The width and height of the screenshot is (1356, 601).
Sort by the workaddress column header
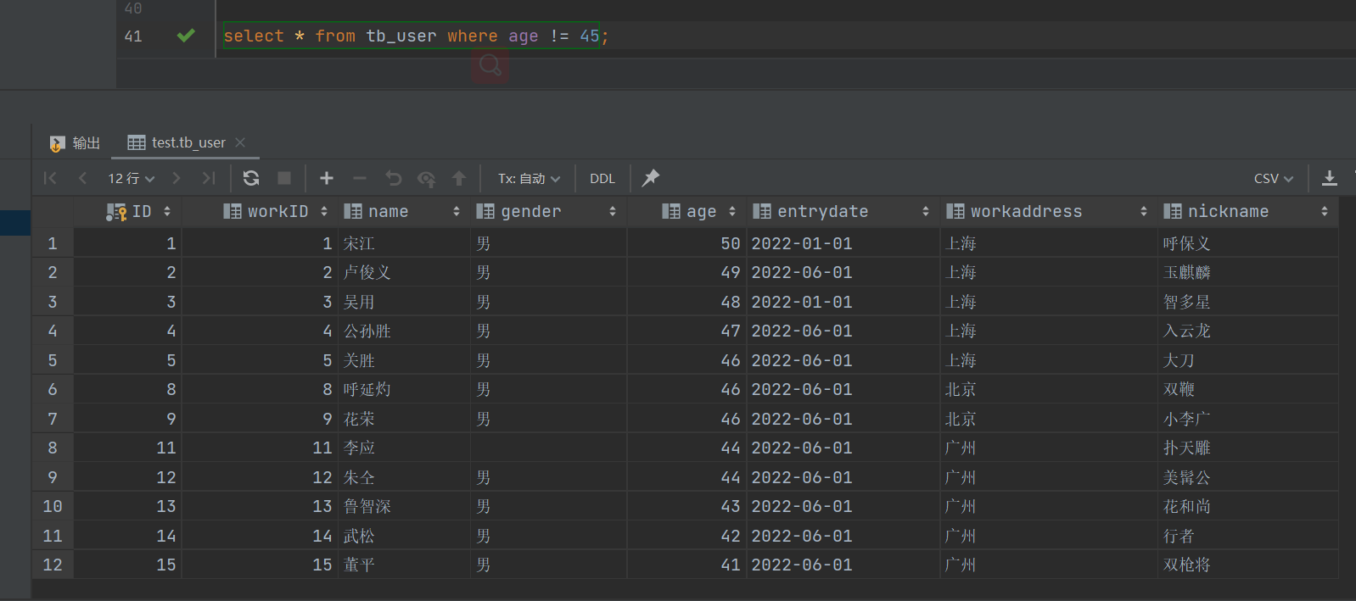pos(1049,212)
